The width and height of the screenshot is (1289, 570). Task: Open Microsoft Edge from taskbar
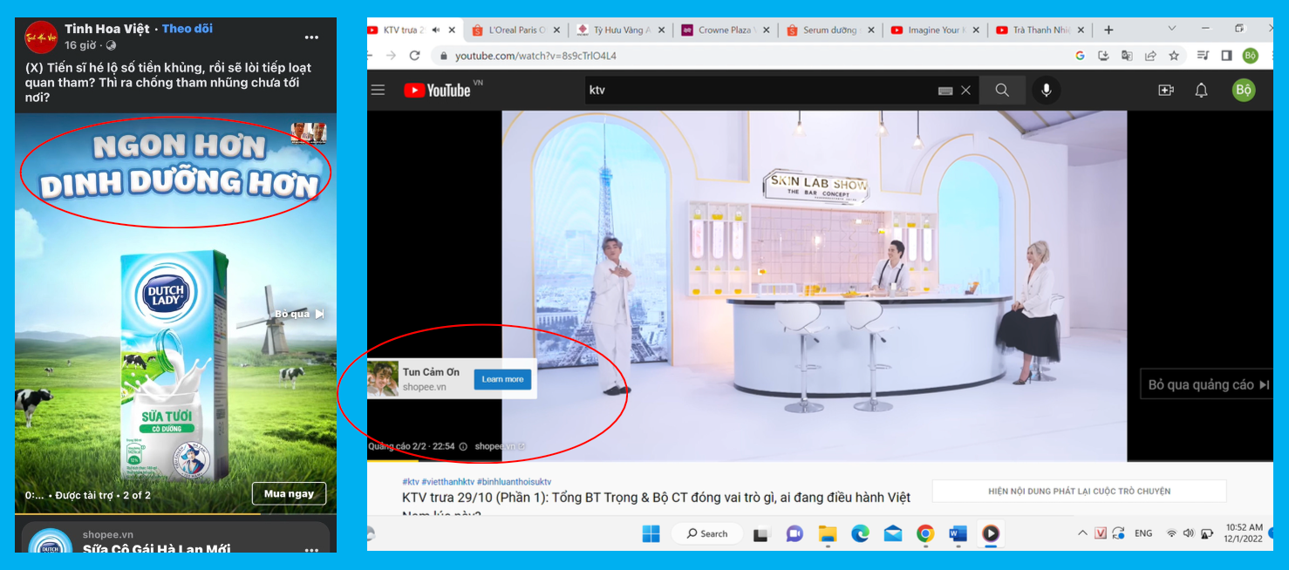[860, 533]
